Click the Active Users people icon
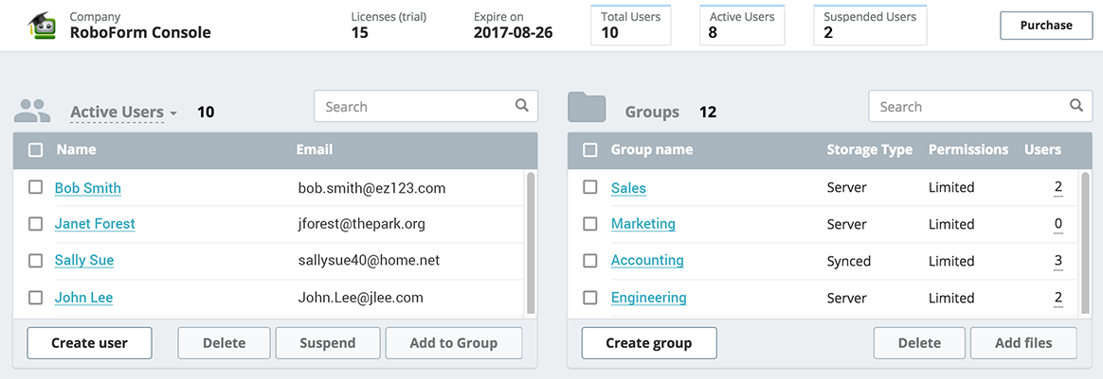Screen dimensions: 1103x379 point(32,112)
